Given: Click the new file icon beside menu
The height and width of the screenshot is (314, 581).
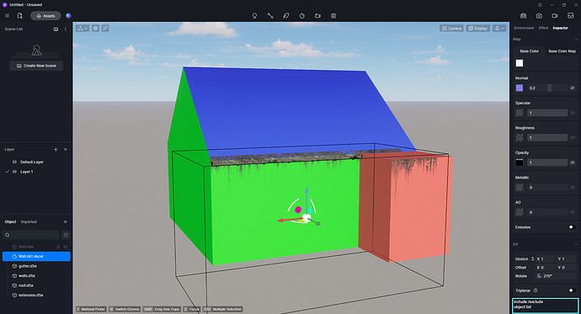Looking at the screenshot, I should coord(20,16).
